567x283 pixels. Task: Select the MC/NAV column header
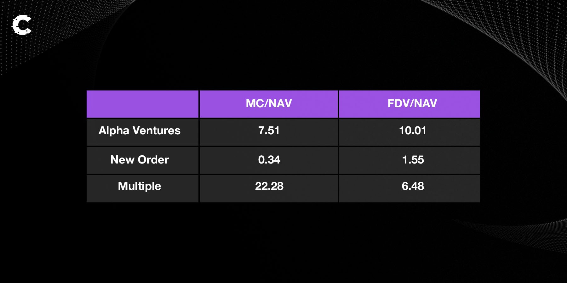269,103
